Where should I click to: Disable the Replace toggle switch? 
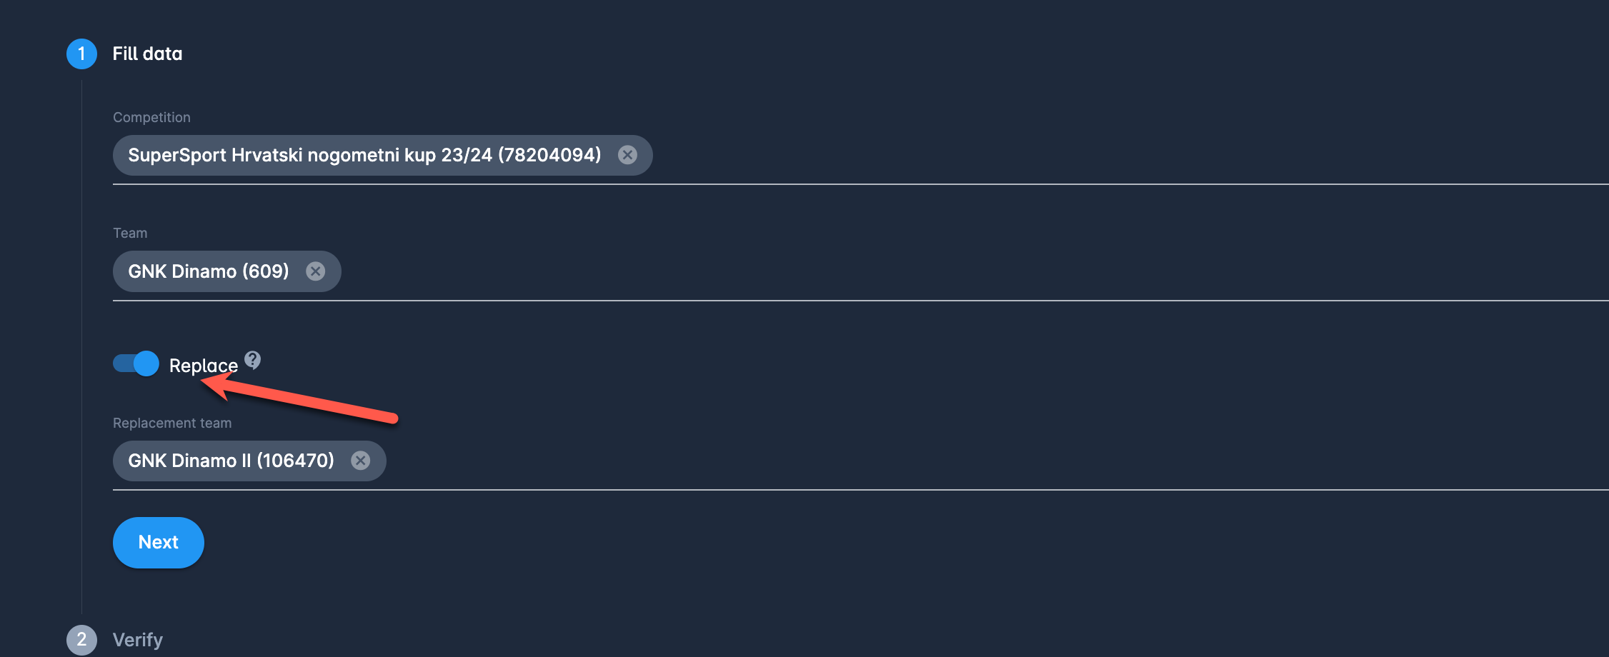point(136,363)
